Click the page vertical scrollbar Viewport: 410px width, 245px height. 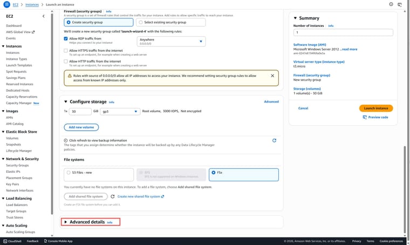[405, 190]
